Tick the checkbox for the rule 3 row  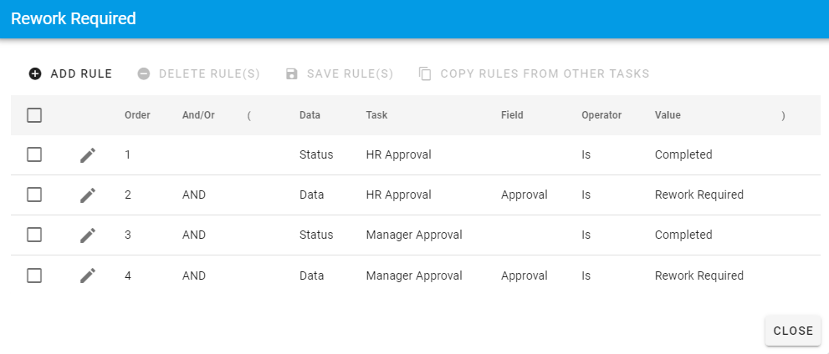[34, 235]
